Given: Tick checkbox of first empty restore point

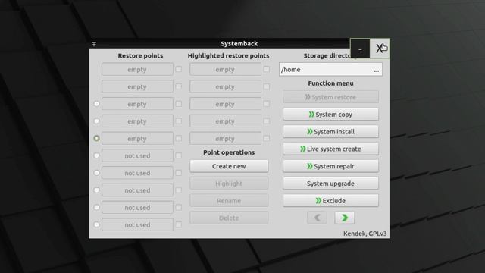Looking at the screenshot, I should (179, 69).
